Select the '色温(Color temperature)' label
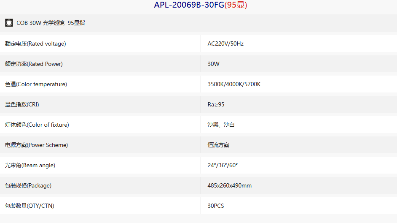The width and height of the screenshot is (397, 223). pyautogui.click(x=36, y=84)
